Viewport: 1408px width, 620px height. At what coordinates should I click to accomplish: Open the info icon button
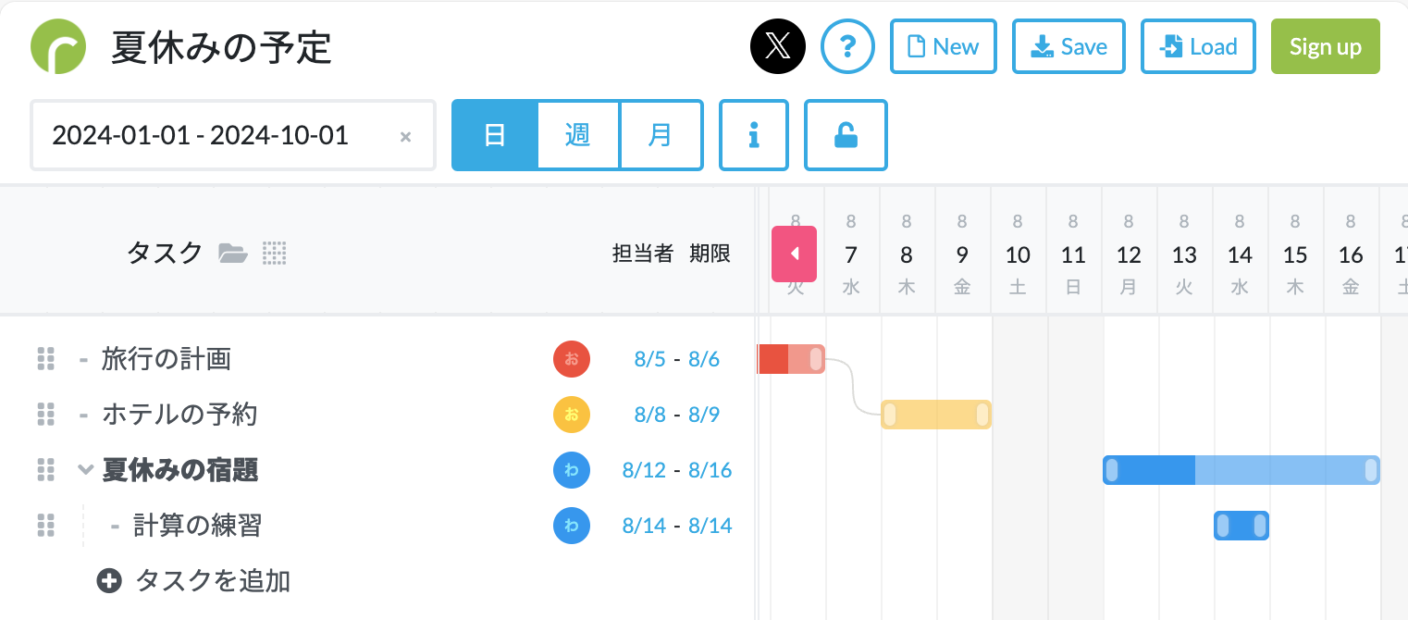pyautogui.click(x=754, y=135)
